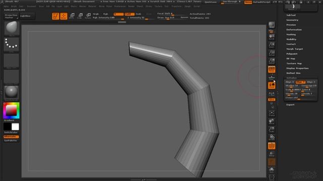Select Align X in Initialize
The image size is (323, 181).
[x=290, y=82]
